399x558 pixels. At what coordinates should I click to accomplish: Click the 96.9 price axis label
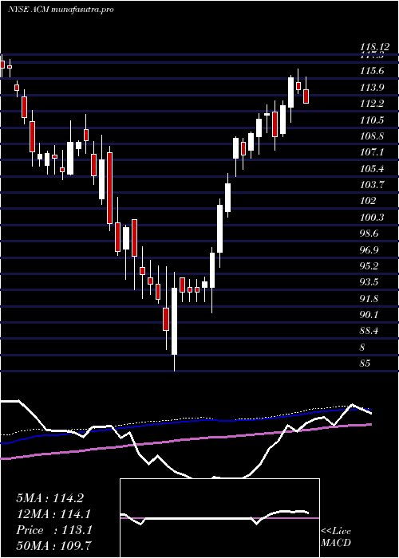pos(370,250)
